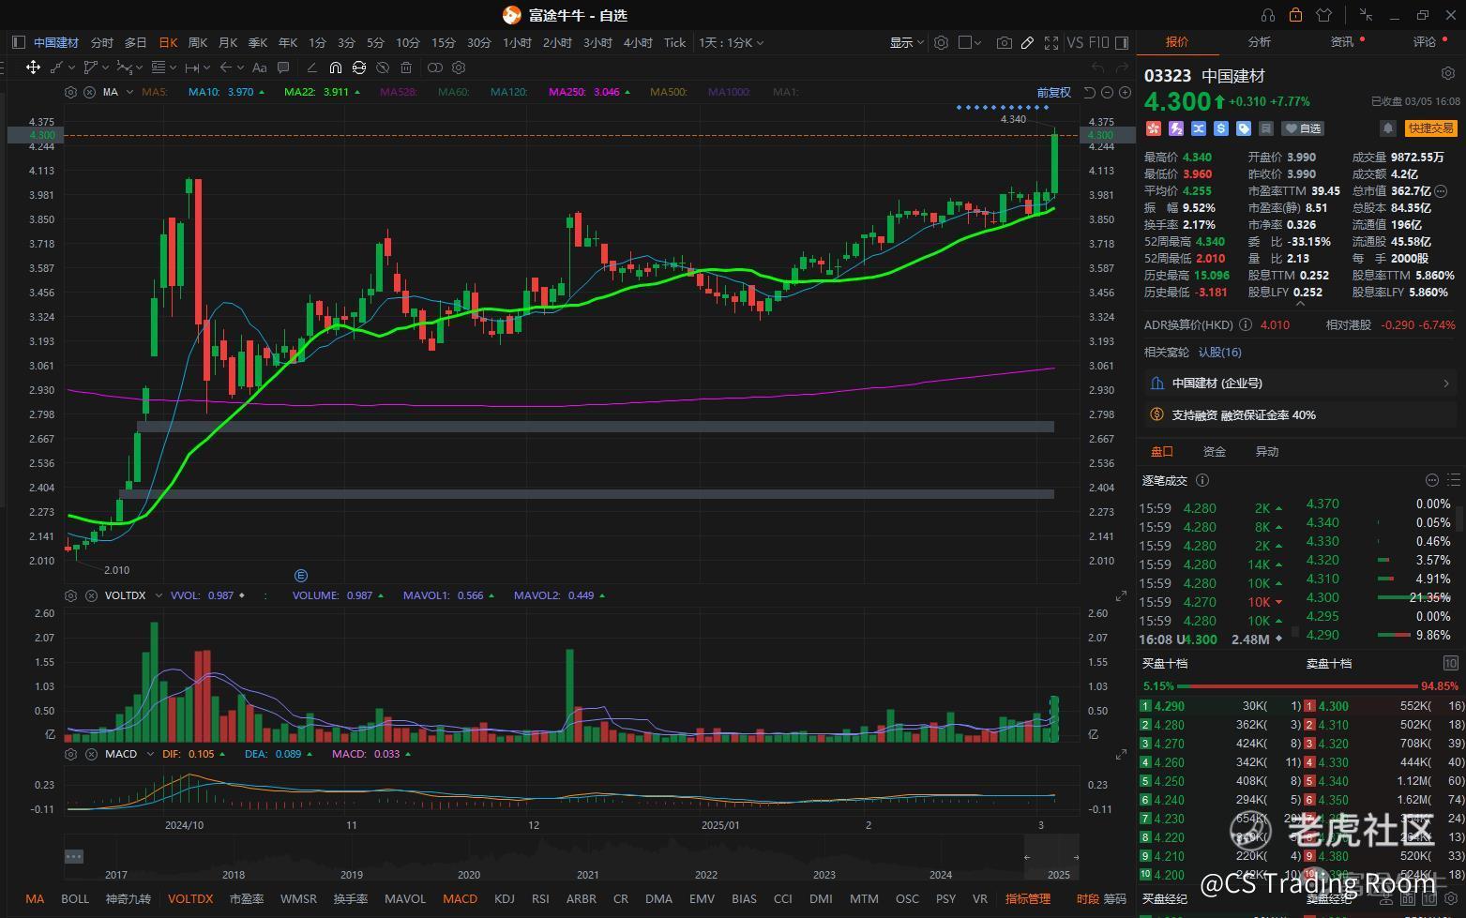Enter fullscreen chart mode
Viewport: 1466px width, 918px height.
[x=1051, y=42]
